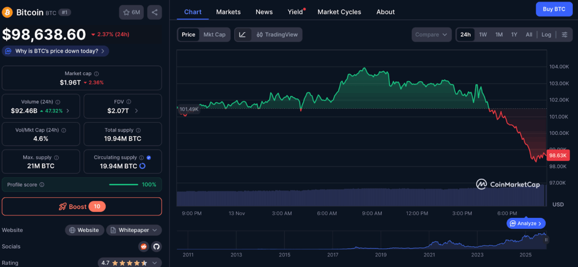This screenshot has width=578, height=267.
Task: Select Price chart mode
Action: [x=189, y=35]
